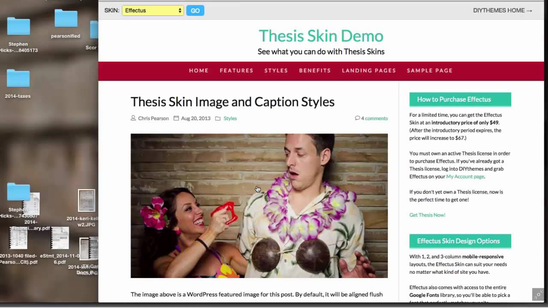Open the Stephen Hicks 8405173 desktop folder
This screenshot has width=548, height=308.
(x=18, y=34)
